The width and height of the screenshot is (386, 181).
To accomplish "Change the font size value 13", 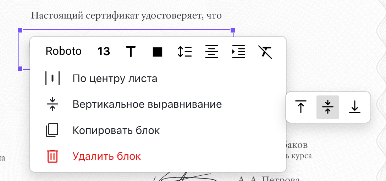I will [104, 52].
